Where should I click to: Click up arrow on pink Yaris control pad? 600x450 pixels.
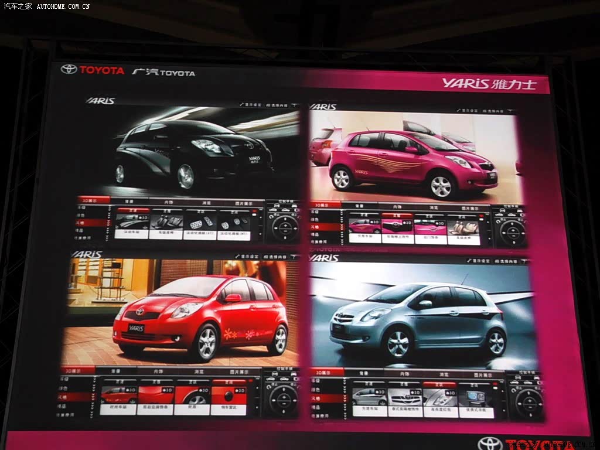(512, 223)
